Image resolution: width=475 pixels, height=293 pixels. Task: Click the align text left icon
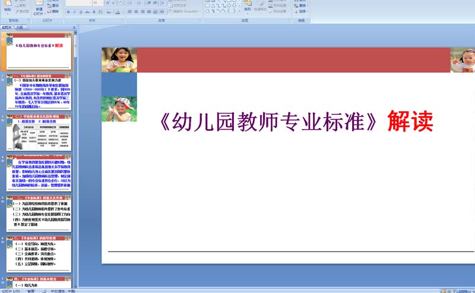[129, 12]
